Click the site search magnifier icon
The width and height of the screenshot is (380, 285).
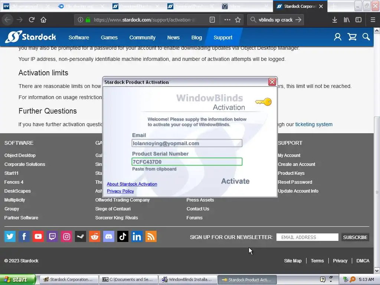(x=366, y=37)
